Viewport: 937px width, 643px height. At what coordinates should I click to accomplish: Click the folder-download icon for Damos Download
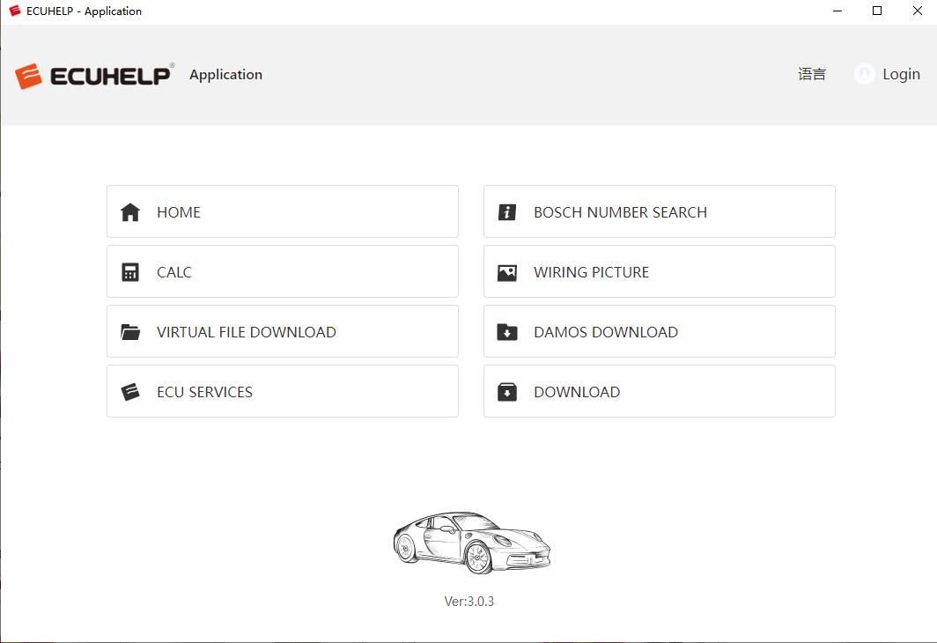coord(506,332)
